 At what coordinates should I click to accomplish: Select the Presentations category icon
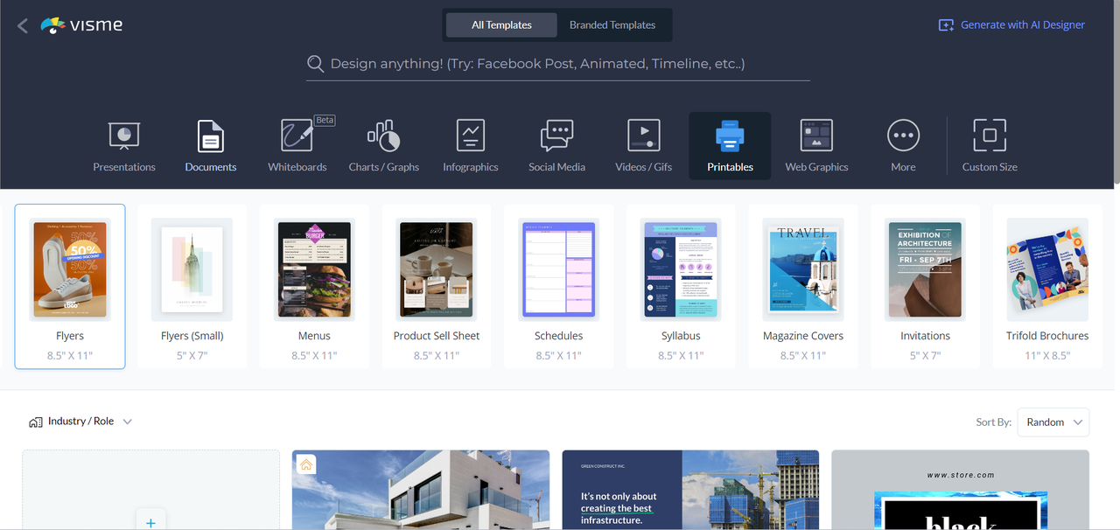pyautogui.click(x=124, y=136)
